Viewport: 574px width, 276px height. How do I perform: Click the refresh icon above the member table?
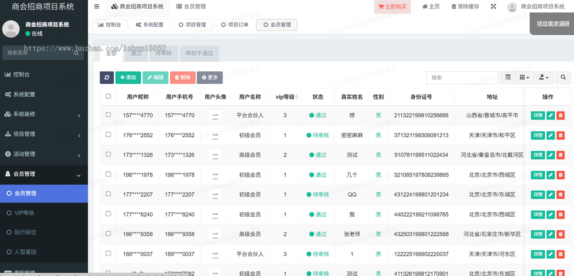click(x=107, y=77)
